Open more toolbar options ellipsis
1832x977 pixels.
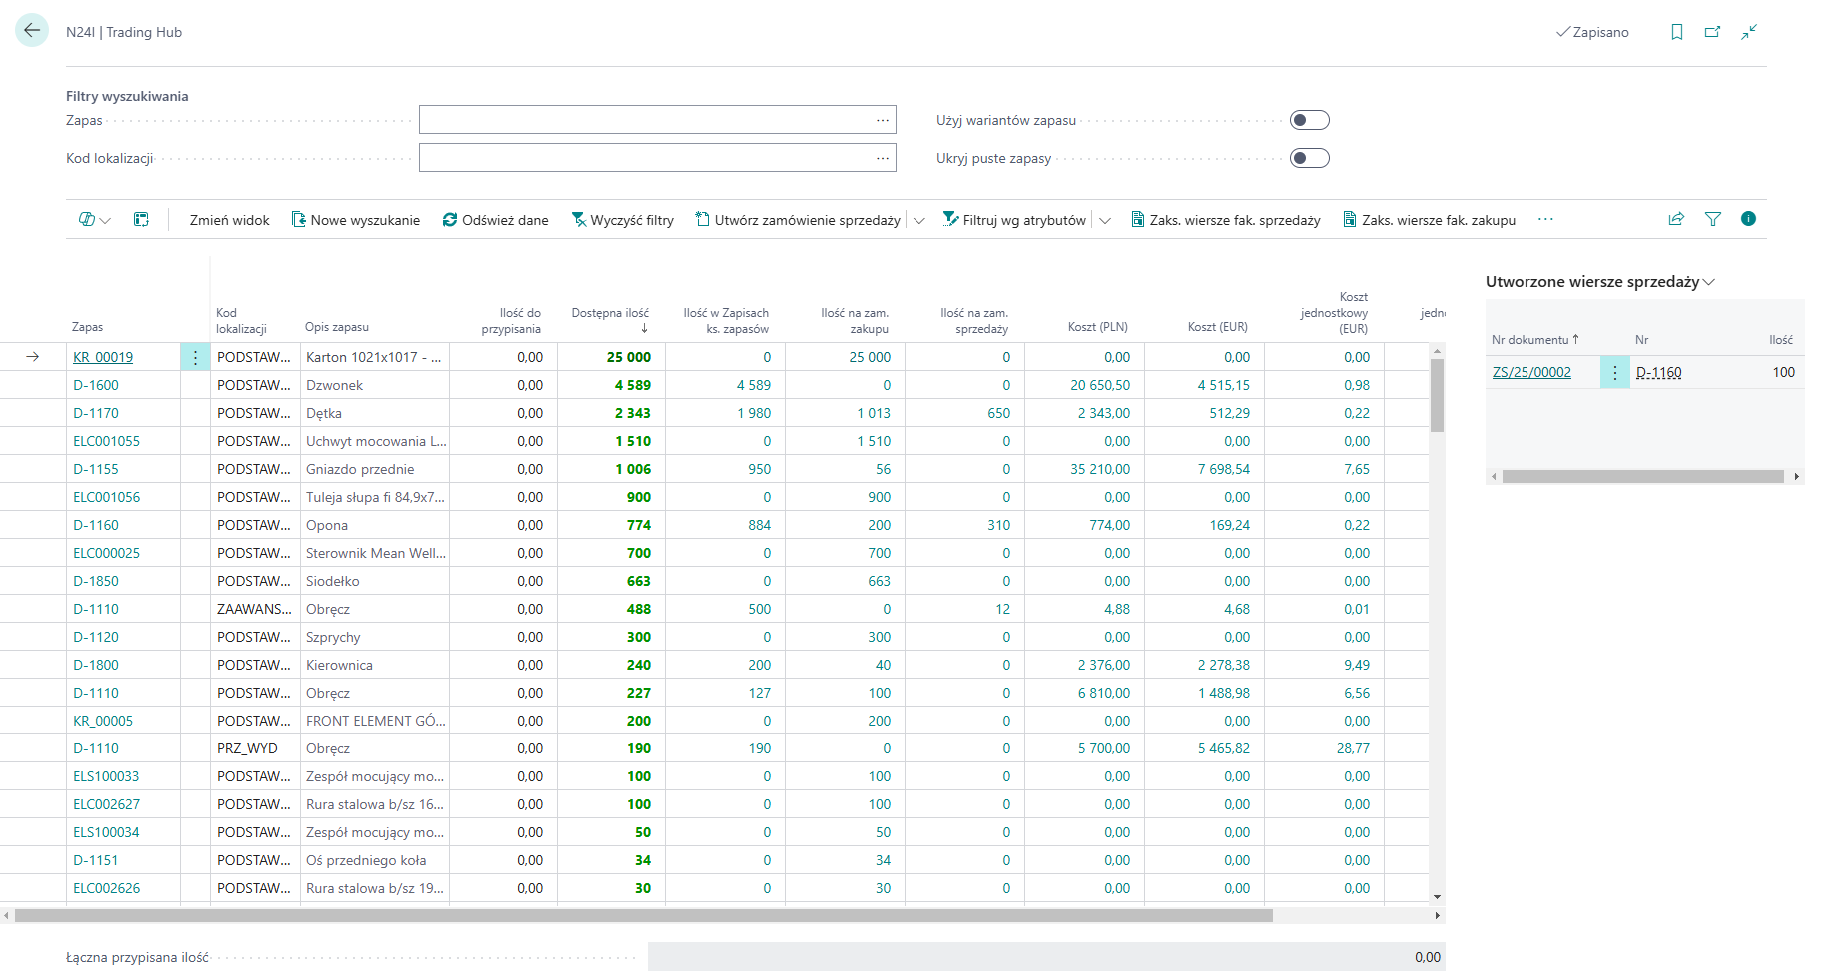(1545, 219)
